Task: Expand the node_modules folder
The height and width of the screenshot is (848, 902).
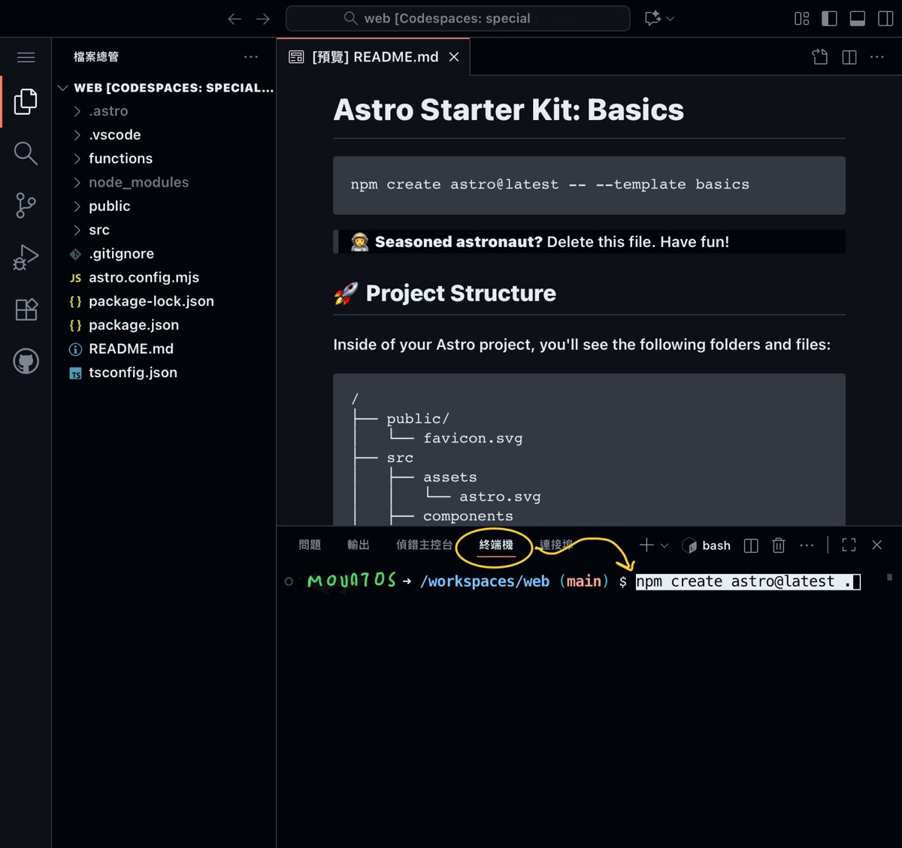Action: point(164,183)
